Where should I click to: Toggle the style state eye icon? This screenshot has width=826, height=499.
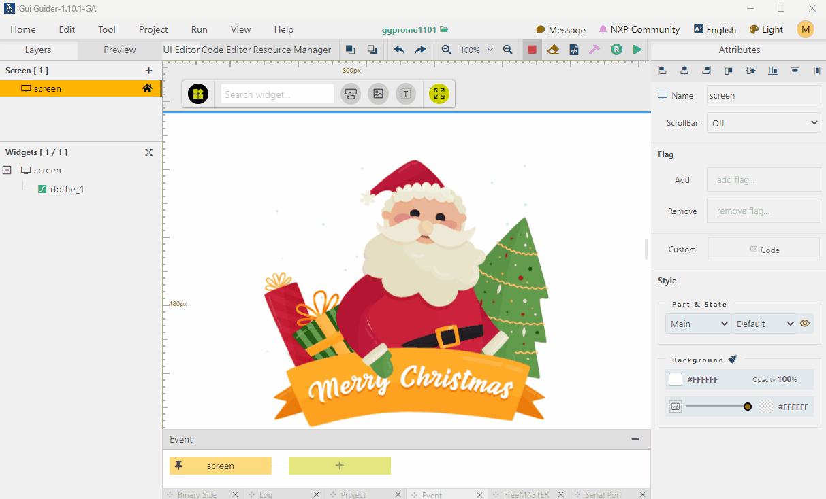(x=805, y=324)
